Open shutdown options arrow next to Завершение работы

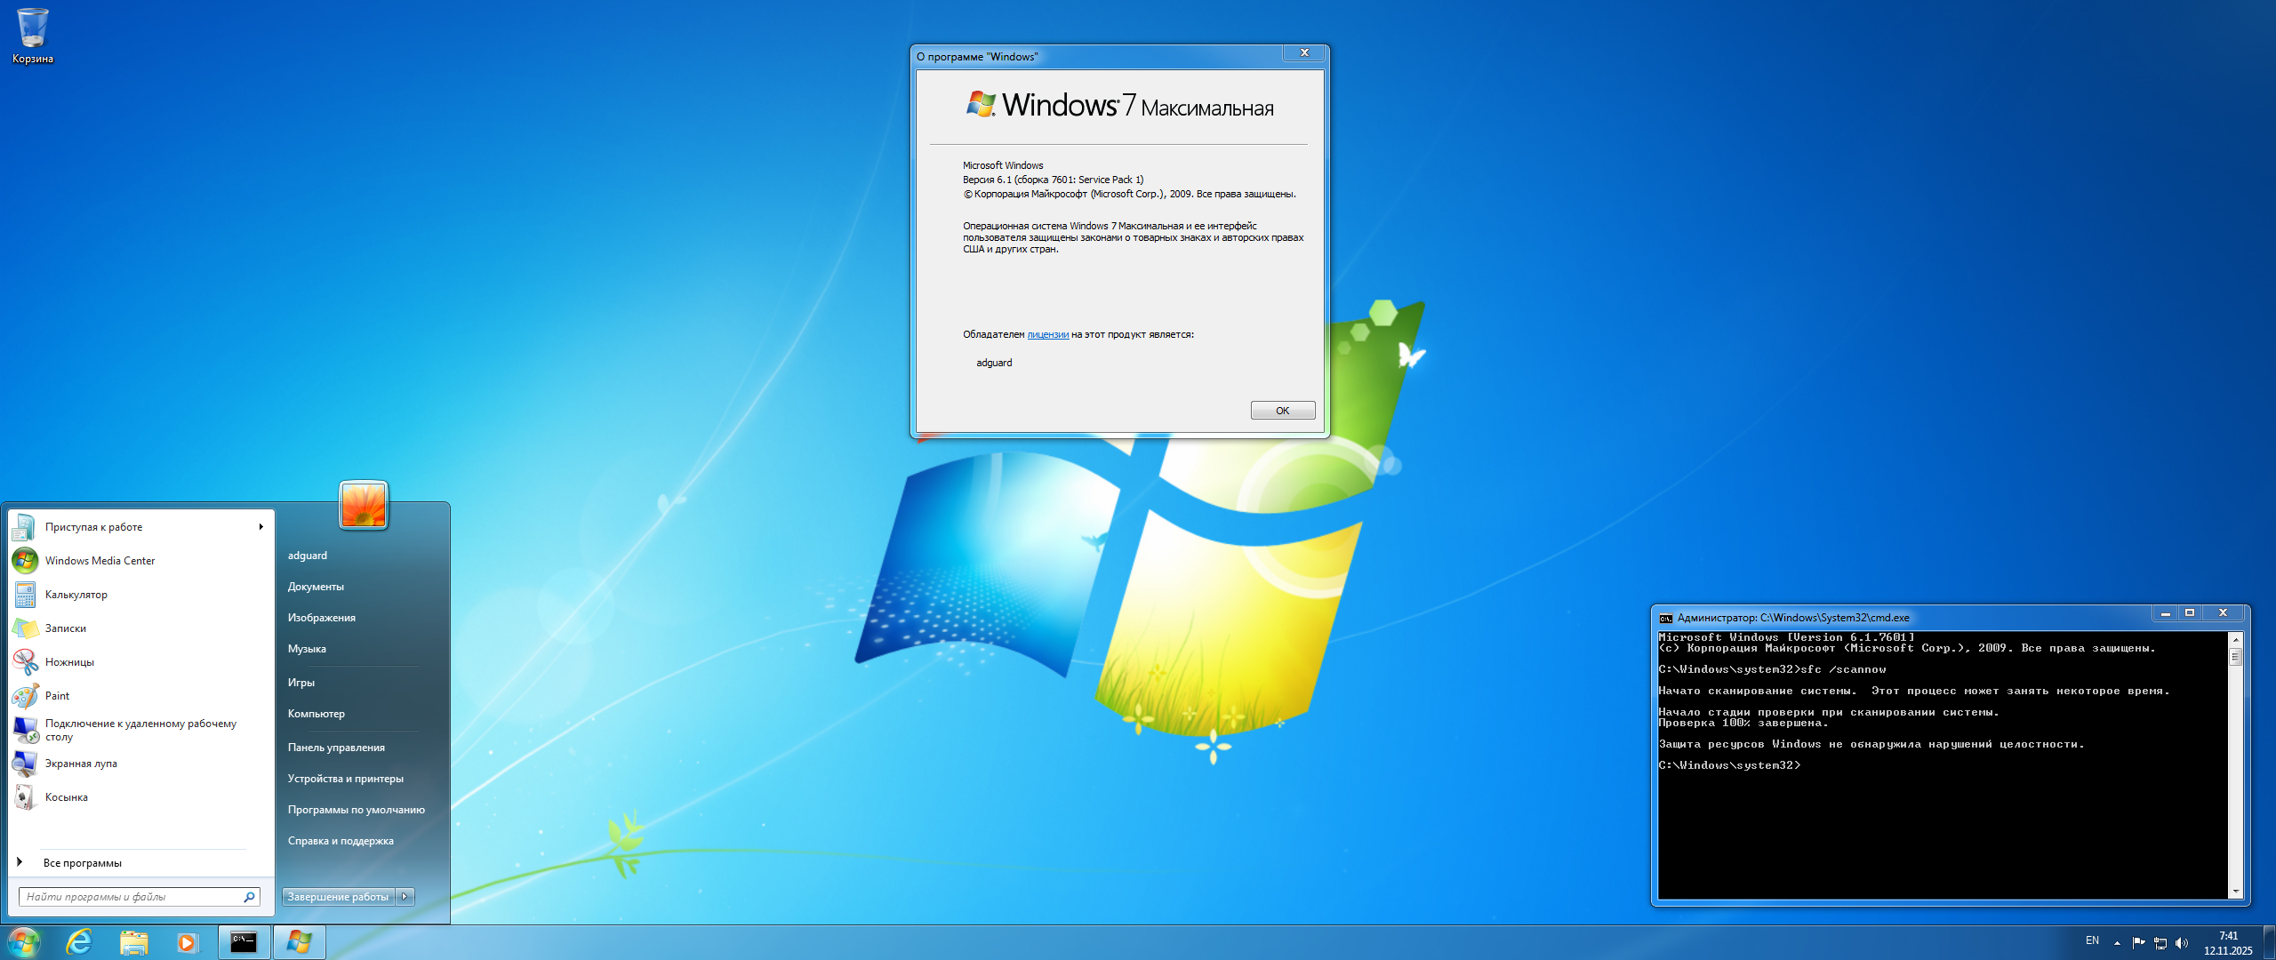click(405, 897)
